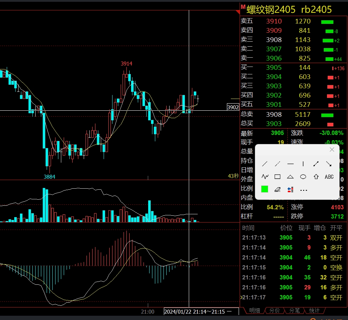The image size is (348, 320).
Task: Click the 3884 low price label on chart
Action: point(50,177)
